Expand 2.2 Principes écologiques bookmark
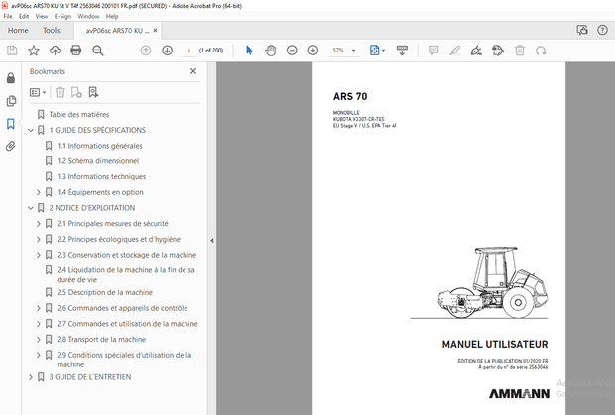 click(39, 240)
